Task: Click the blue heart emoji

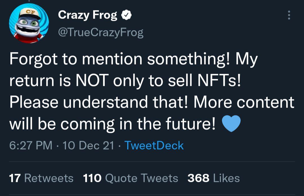Action: pos(231,124)
